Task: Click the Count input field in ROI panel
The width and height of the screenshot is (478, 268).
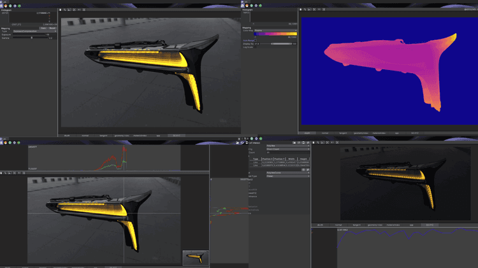Action: [288, 153]
